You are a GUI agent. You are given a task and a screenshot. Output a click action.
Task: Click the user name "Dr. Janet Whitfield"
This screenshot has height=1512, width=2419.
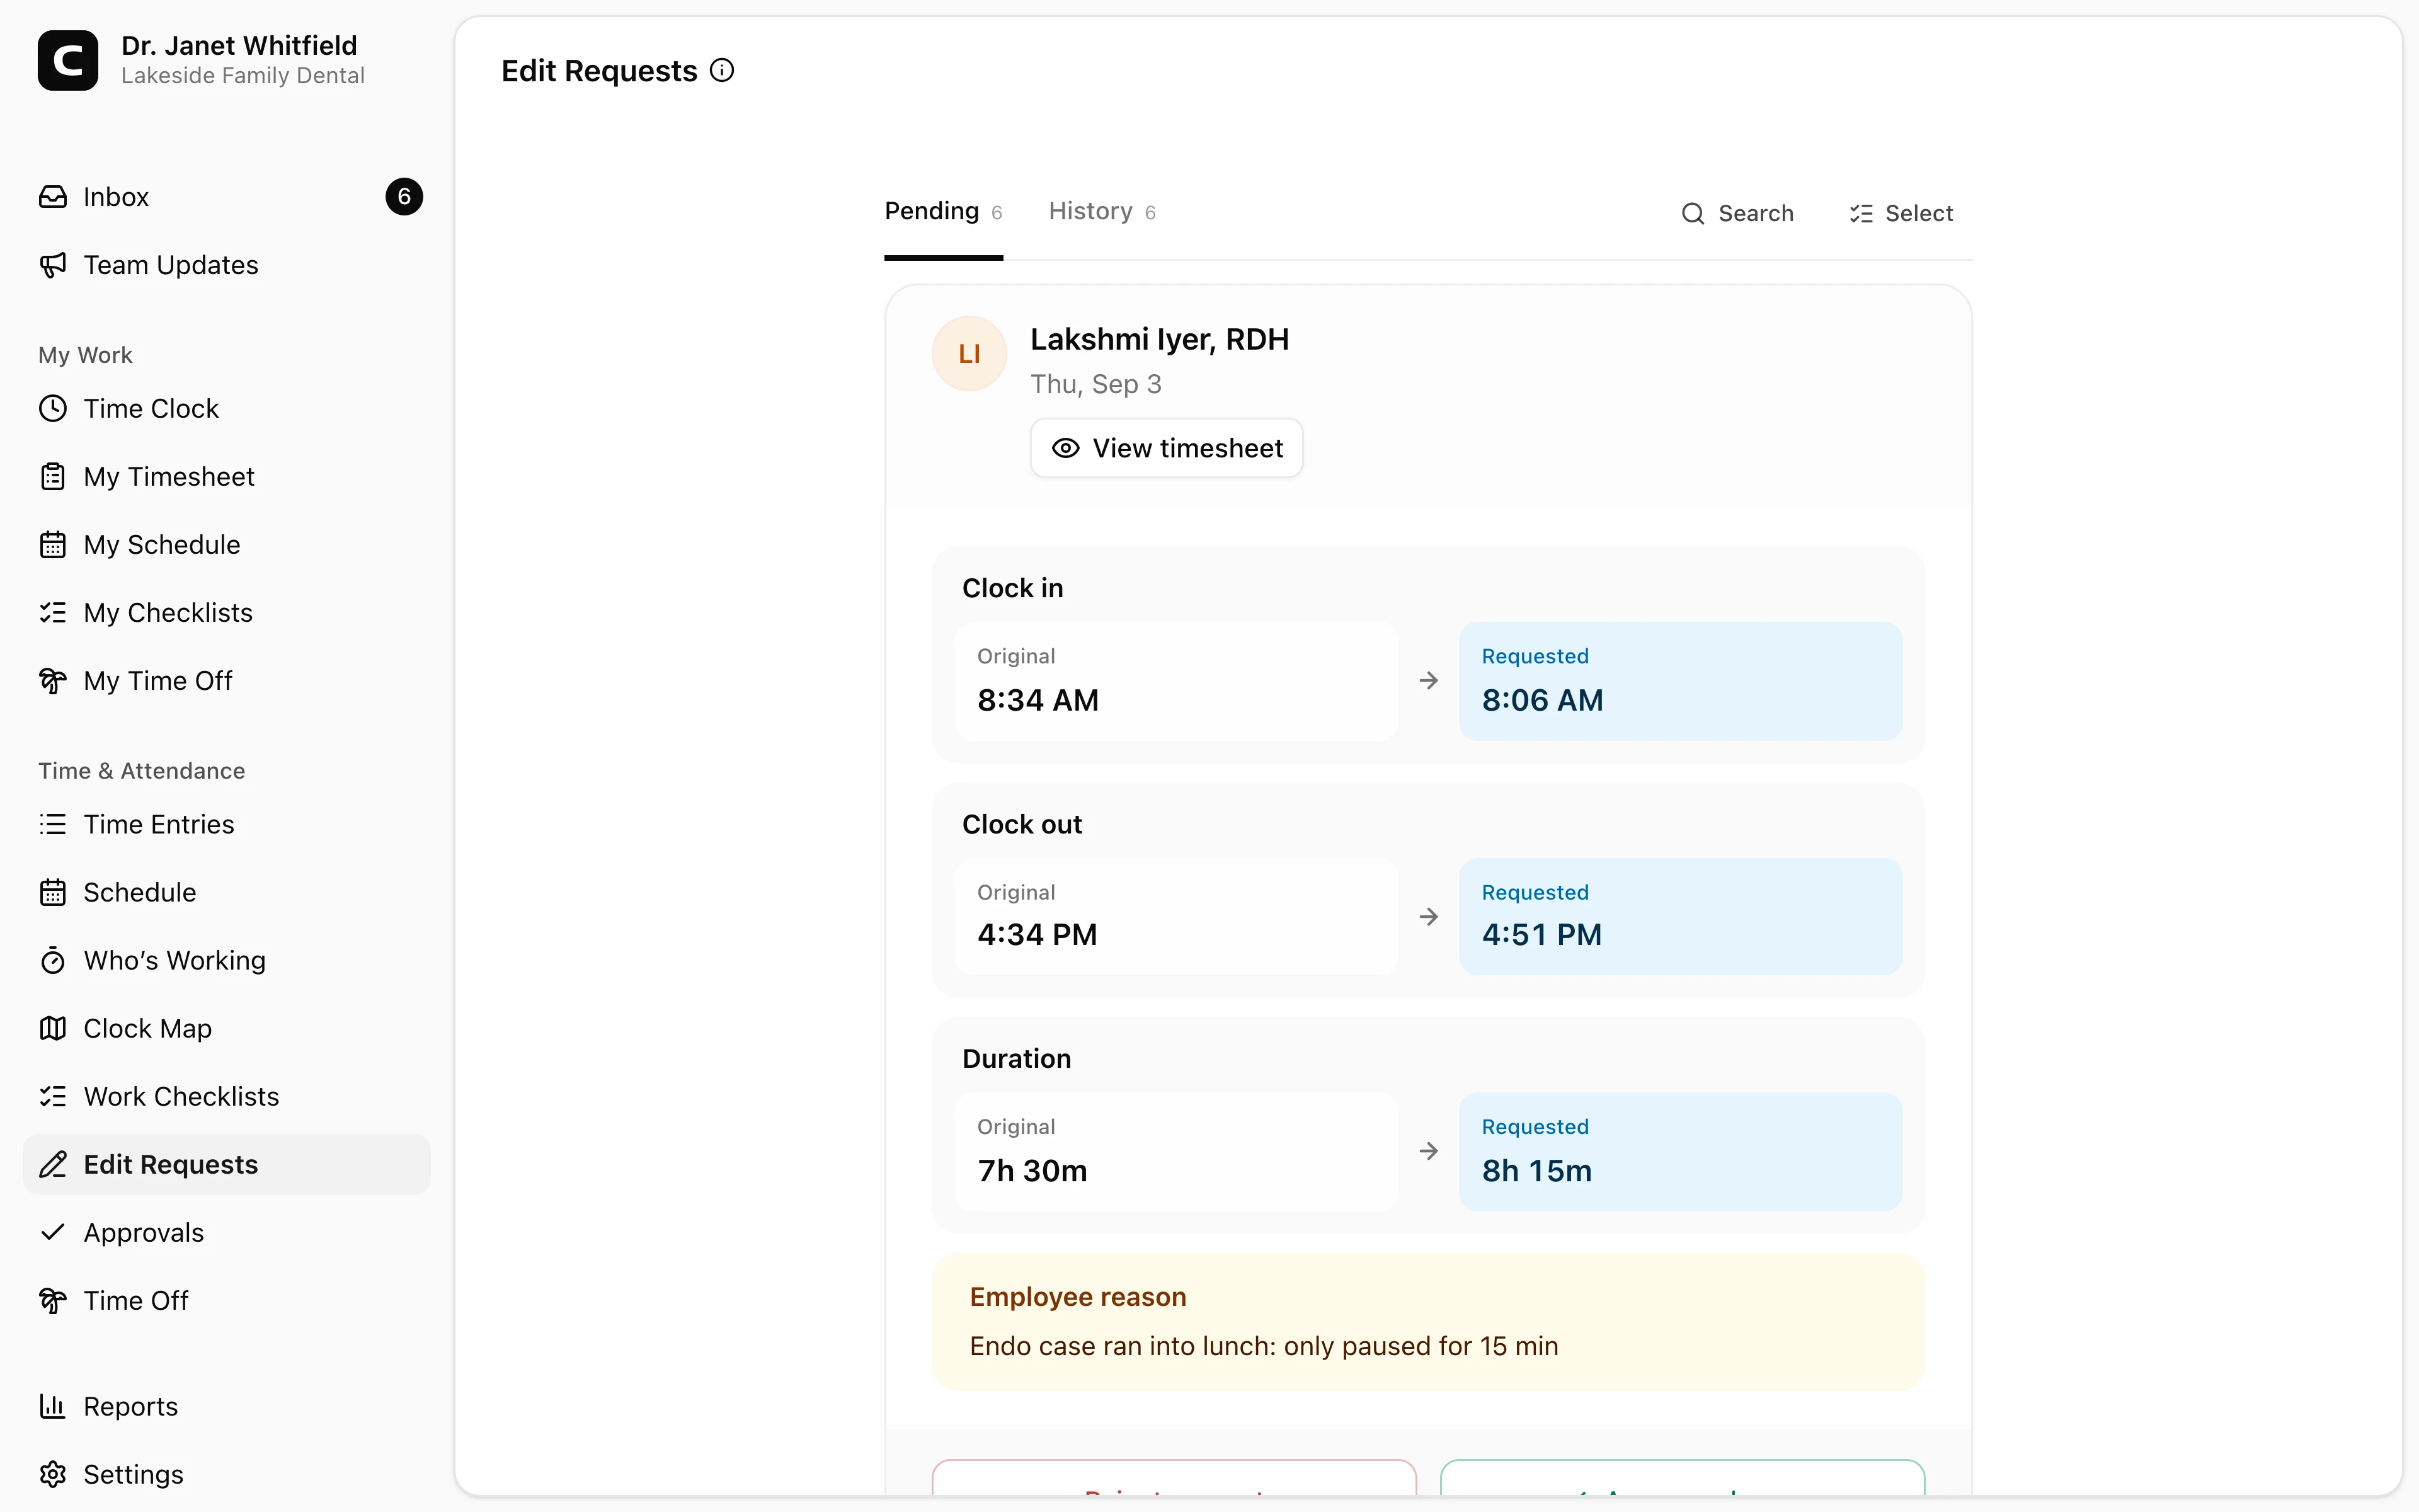coord(239,45)
